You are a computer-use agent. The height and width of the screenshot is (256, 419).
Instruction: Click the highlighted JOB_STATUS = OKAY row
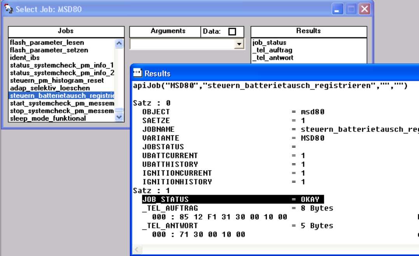click(x=233, y=199)
